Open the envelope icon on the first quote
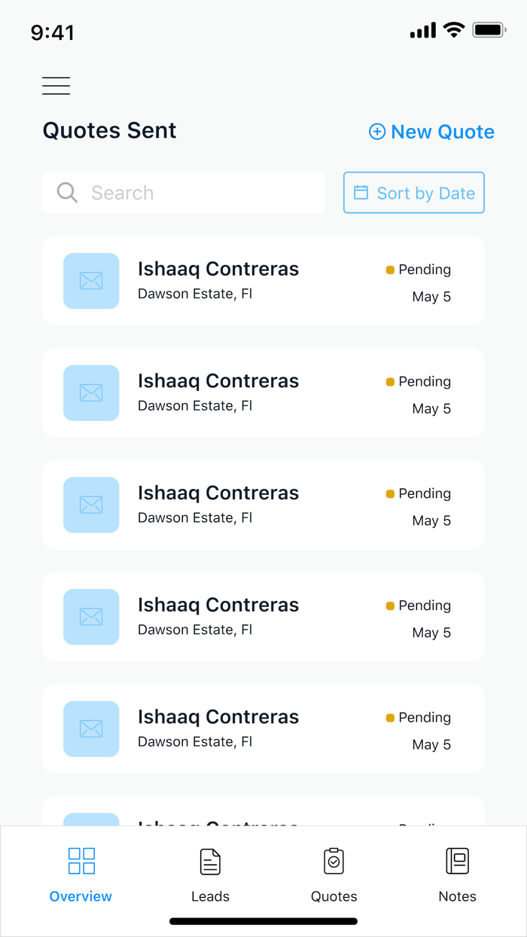 (91, 281)
